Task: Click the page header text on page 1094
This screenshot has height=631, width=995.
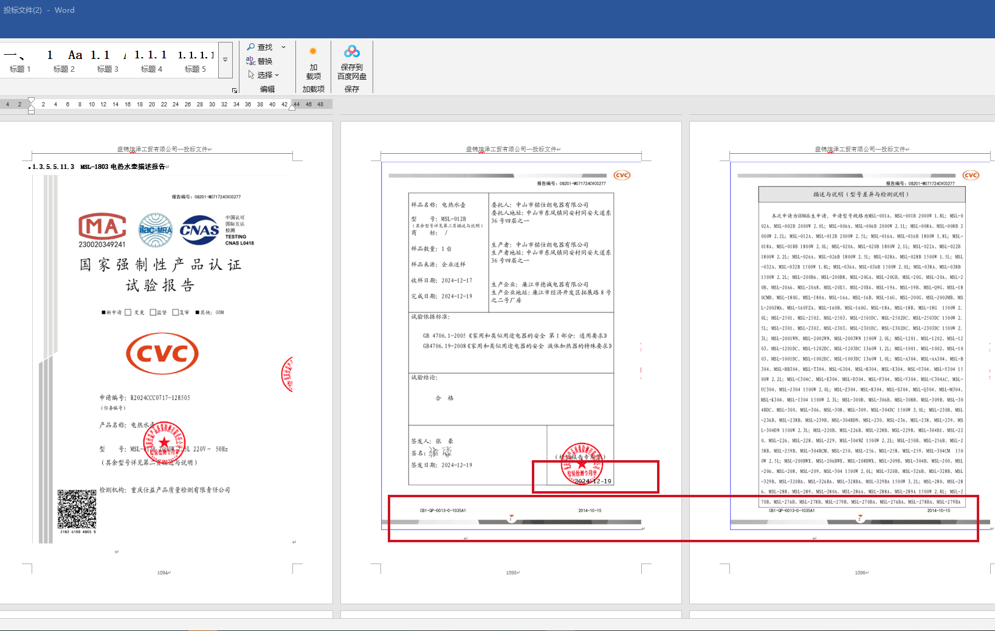Action: (x=162, y=149)
